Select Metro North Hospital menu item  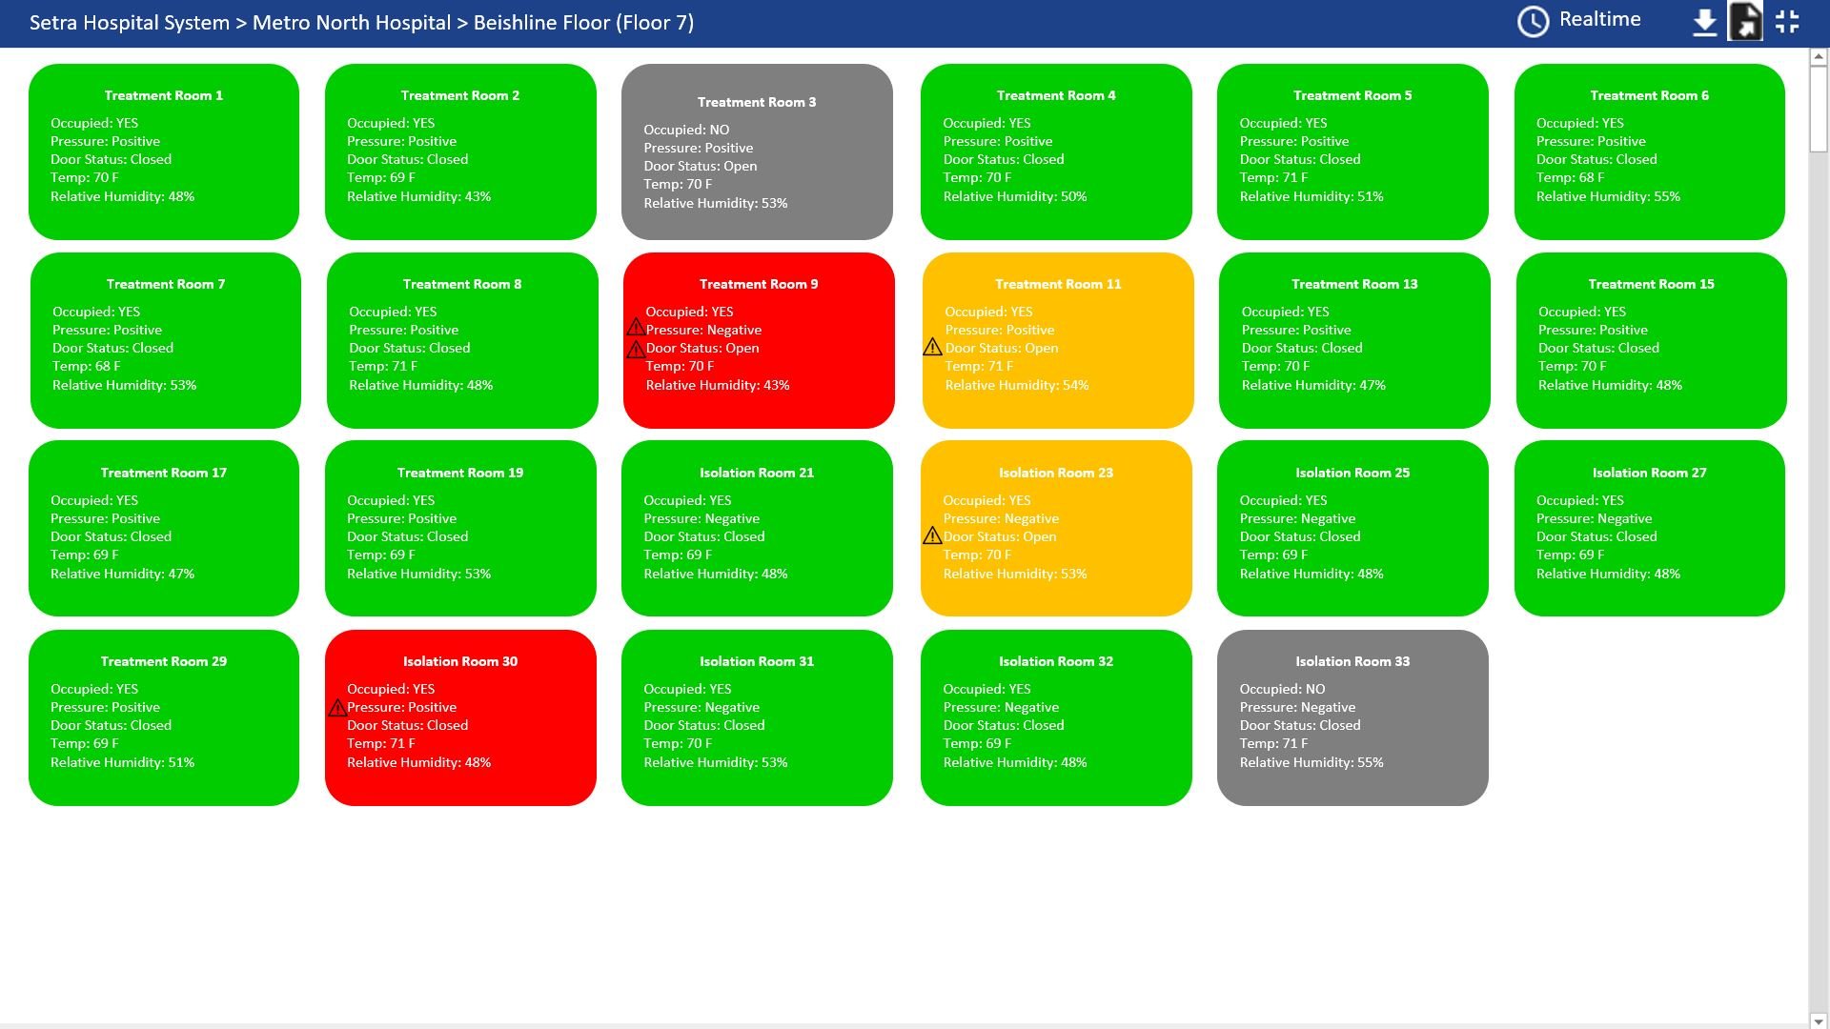(x=354, y=21)
